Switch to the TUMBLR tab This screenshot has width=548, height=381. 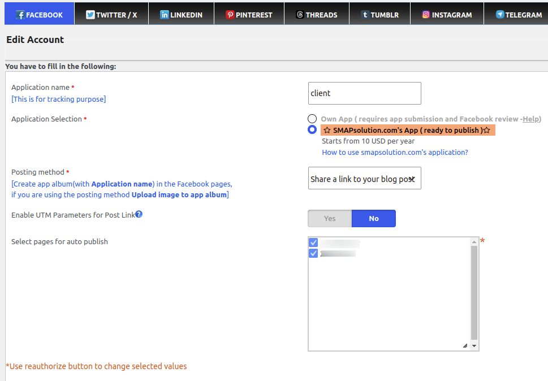tap(379, 13)
